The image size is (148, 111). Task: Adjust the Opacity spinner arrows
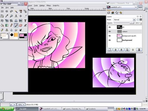(141, 23)
